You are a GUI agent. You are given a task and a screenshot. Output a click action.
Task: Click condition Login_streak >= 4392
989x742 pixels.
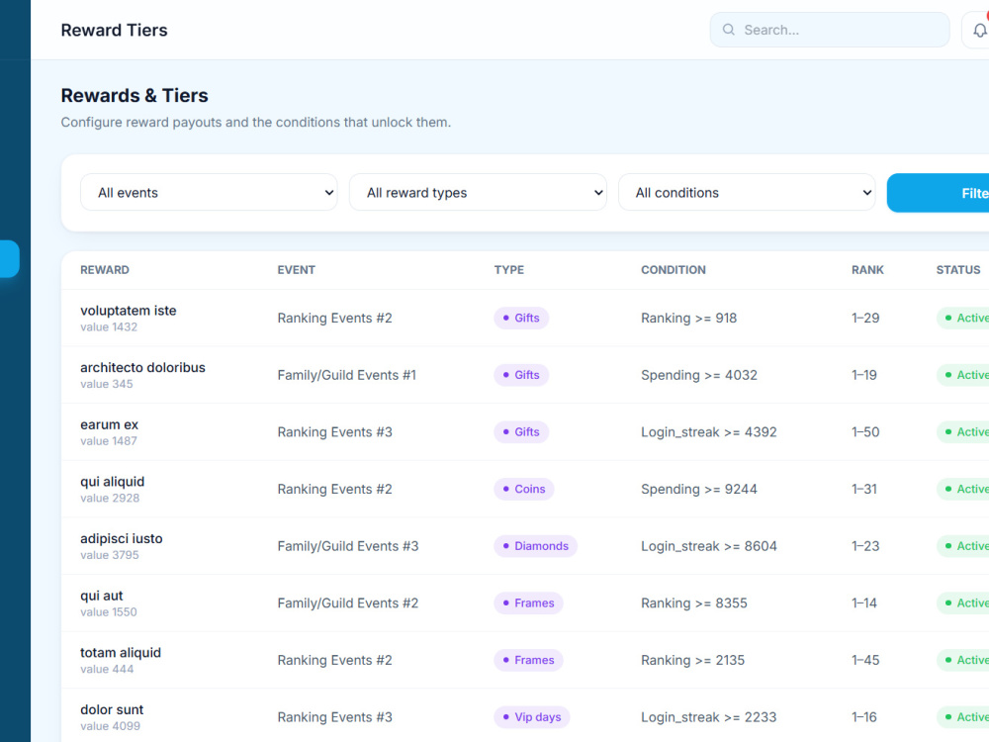(x=709, y=432)
